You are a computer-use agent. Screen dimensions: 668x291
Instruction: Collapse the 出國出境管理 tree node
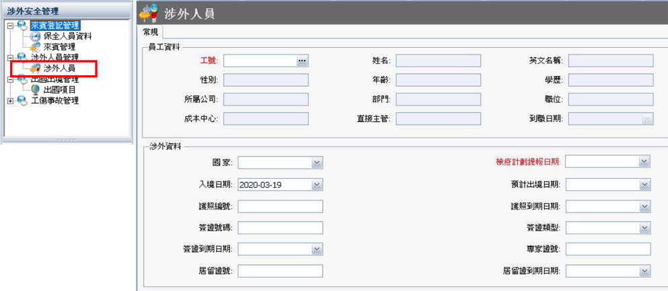pos(9,79)
